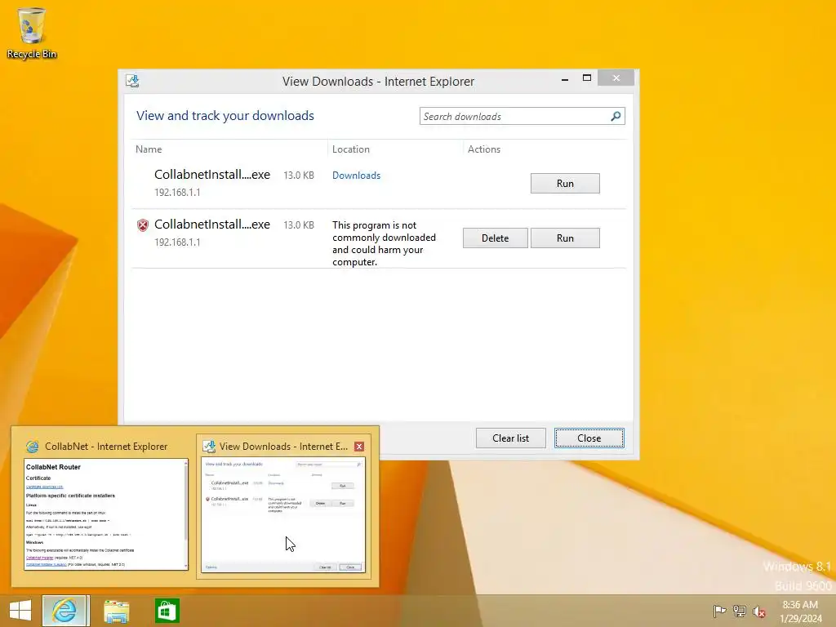Click the harm warning message text

click(x=384, y=243)
